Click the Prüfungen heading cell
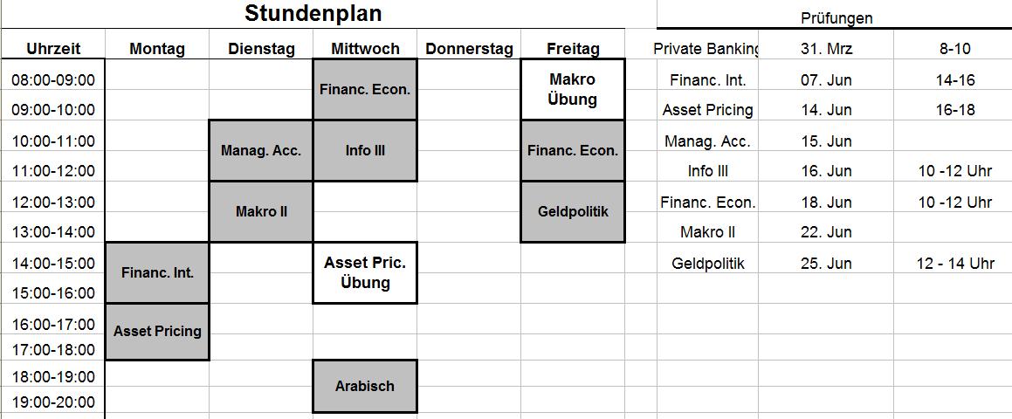The height and width of the screenshot is (419, 1012). (836, 17)
